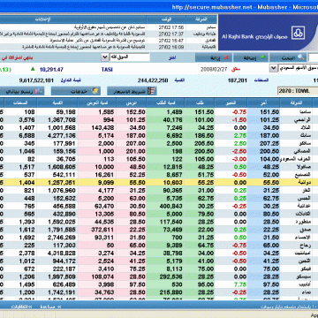
Task: Click the green plus Add button
Action: pos(251,57)
